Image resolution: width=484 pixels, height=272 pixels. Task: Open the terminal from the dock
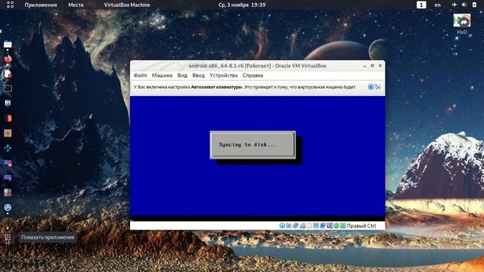(8, 88)
